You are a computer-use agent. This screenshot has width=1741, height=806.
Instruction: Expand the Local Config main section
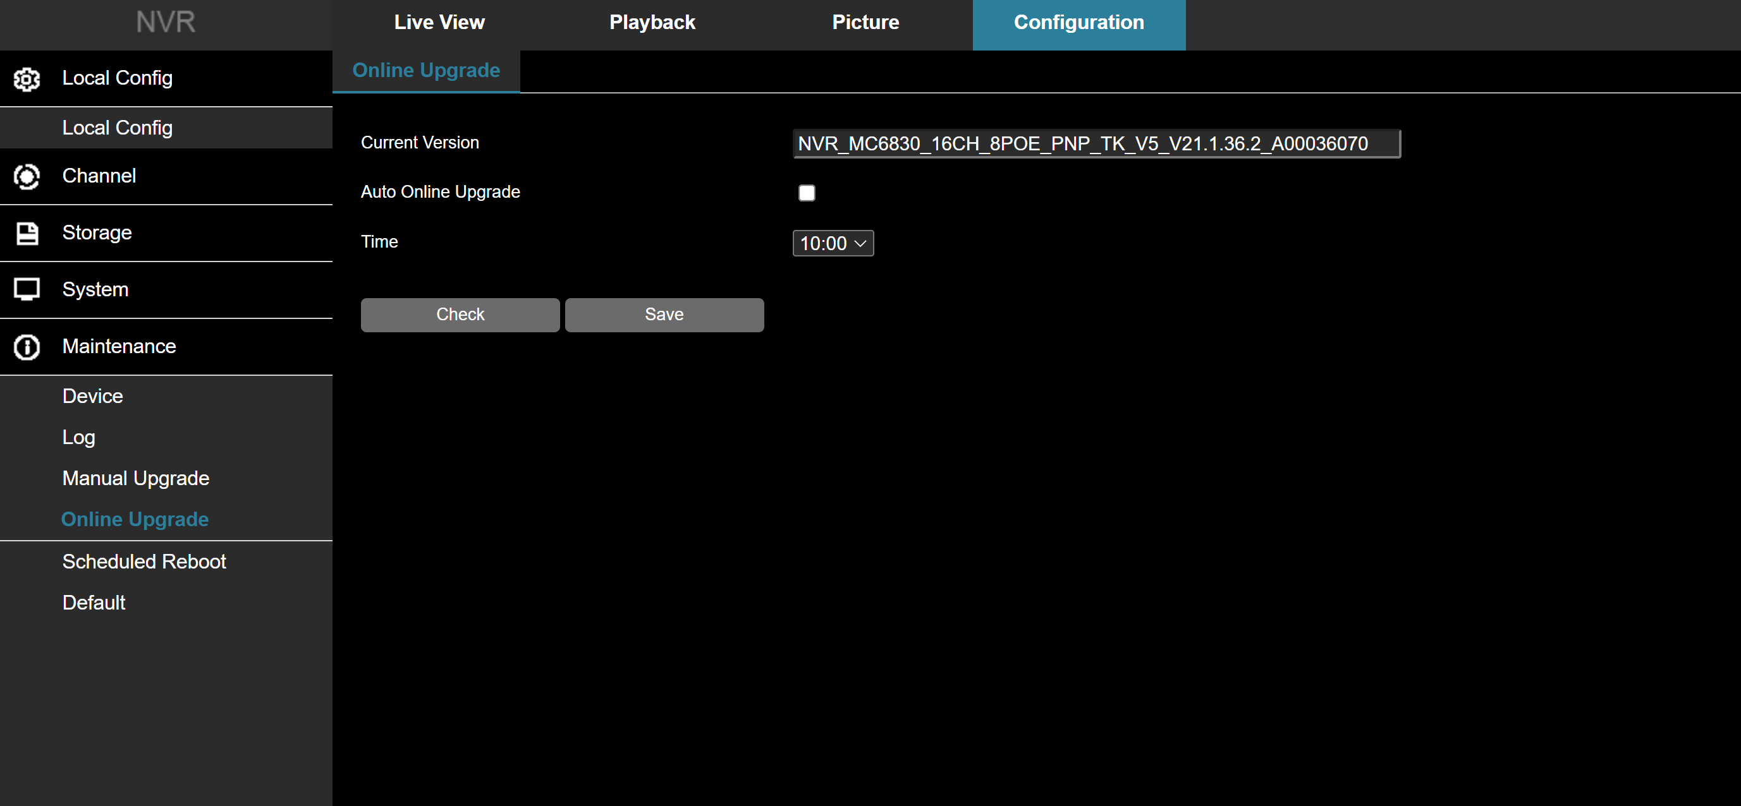click(166, 78)
